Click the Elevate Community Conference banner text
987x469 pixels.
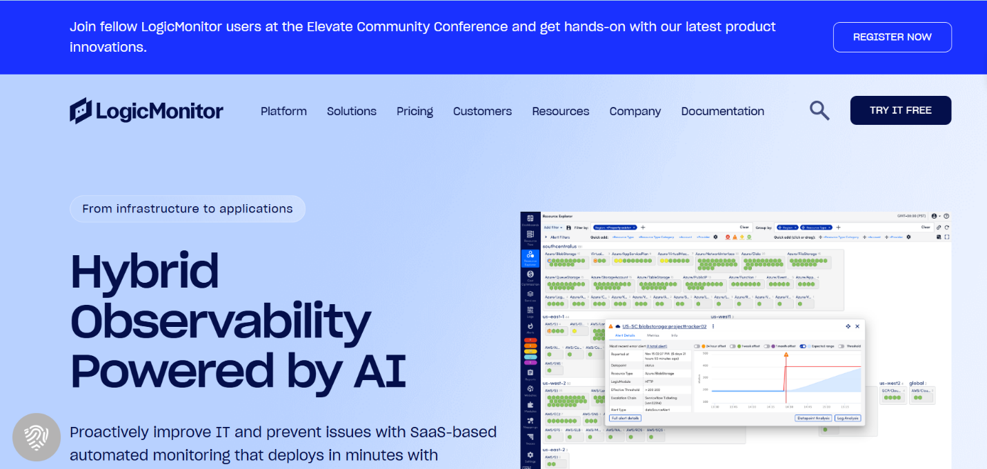point(423,37)
